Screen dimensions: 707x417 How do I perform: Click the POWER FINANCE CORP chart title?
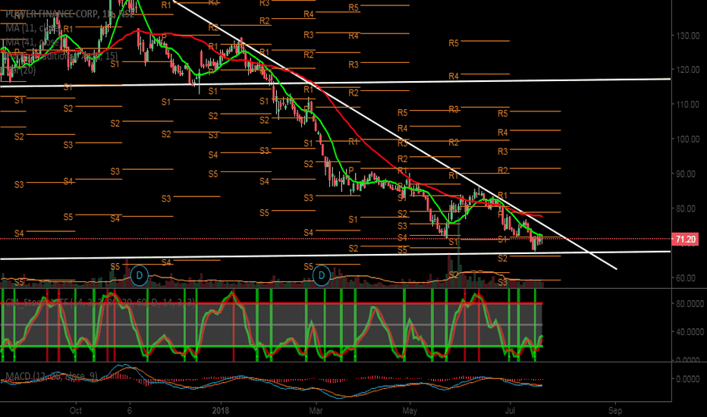click(x=70, y=14)
